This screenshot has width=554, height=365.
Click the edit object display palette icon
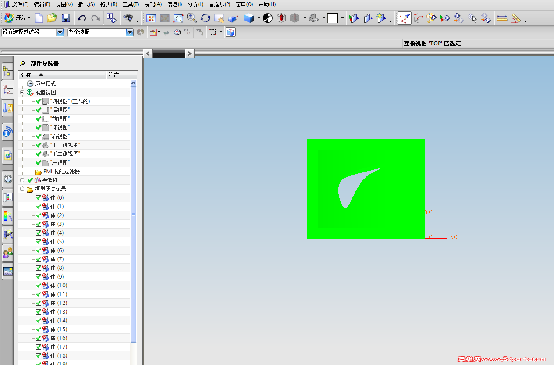point(432,18)
